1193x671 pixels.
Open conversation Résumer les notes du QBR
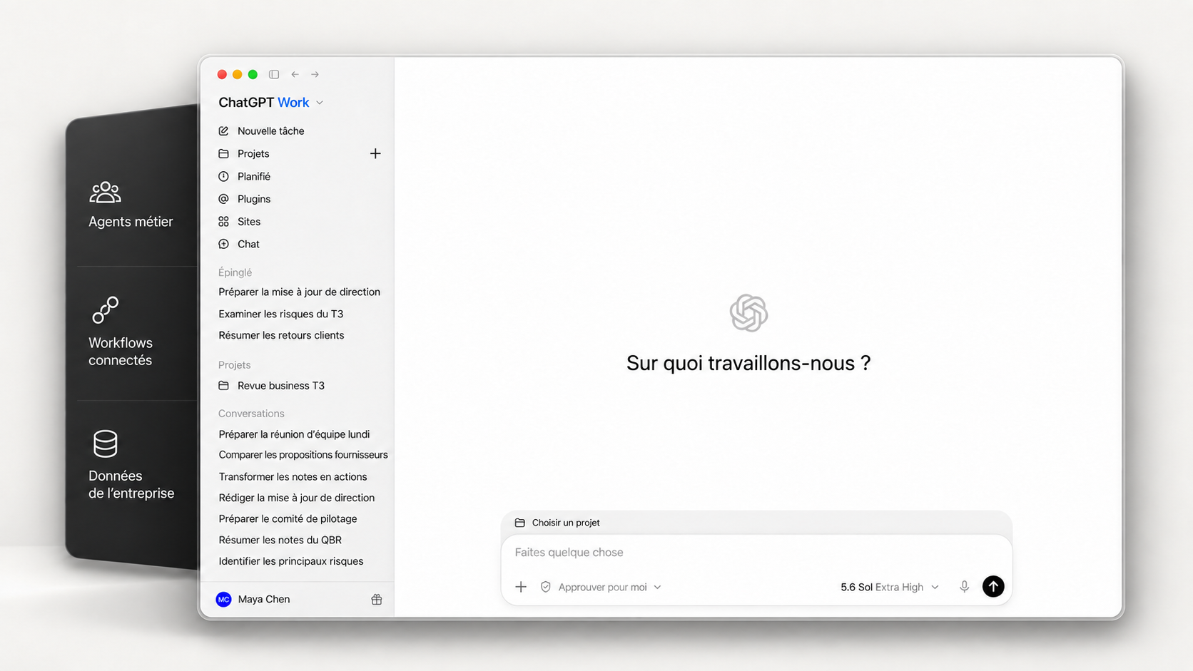tap(280, 540)
